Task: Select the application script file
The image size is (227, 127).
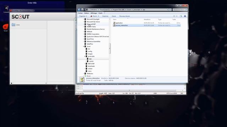Action: 146,23
